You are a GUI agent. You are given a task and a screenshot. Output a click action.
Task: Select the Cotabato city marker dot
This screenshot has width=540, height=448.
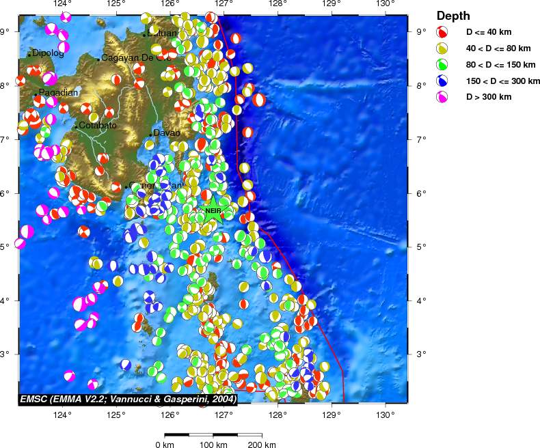tap(76, 126)
